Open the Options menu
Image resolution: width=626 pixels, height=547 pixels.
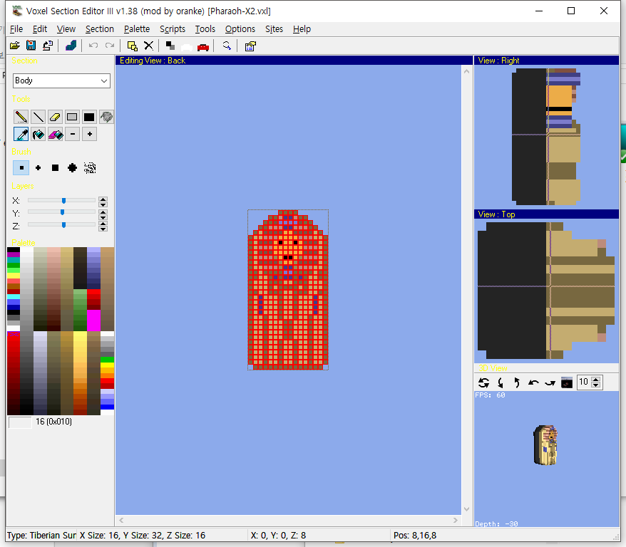pos(240,29)
